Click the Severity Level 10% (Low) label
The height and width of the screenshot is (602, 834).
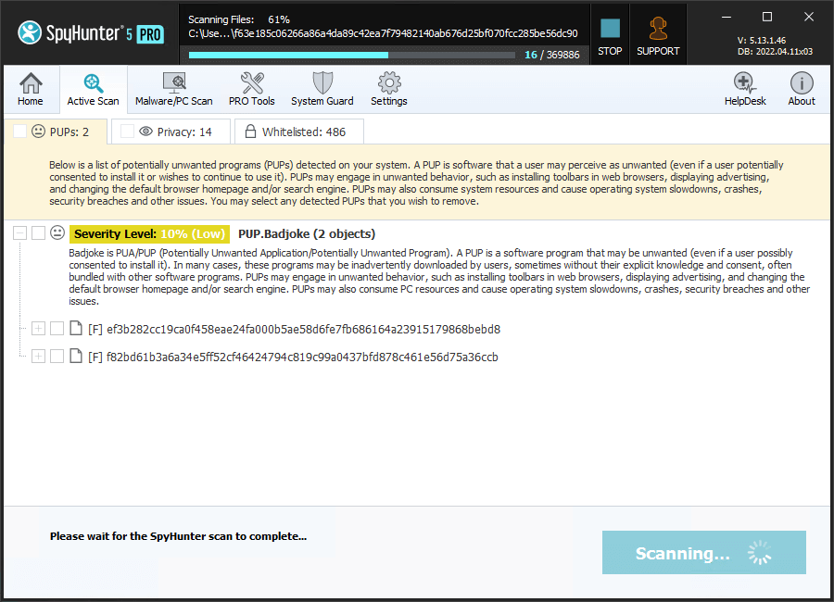point(149,233)
